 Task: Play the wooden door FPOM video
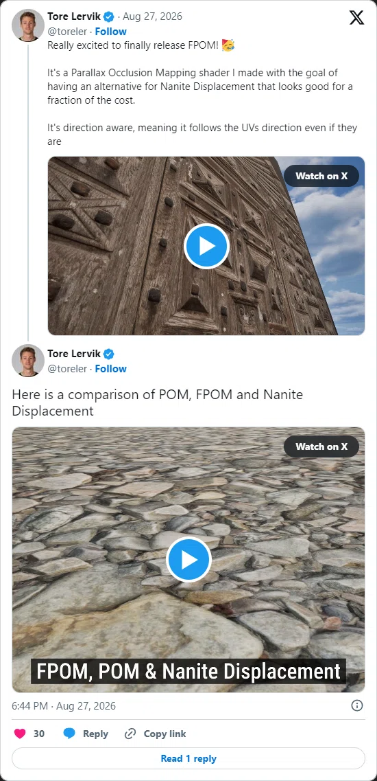(206, 246)
